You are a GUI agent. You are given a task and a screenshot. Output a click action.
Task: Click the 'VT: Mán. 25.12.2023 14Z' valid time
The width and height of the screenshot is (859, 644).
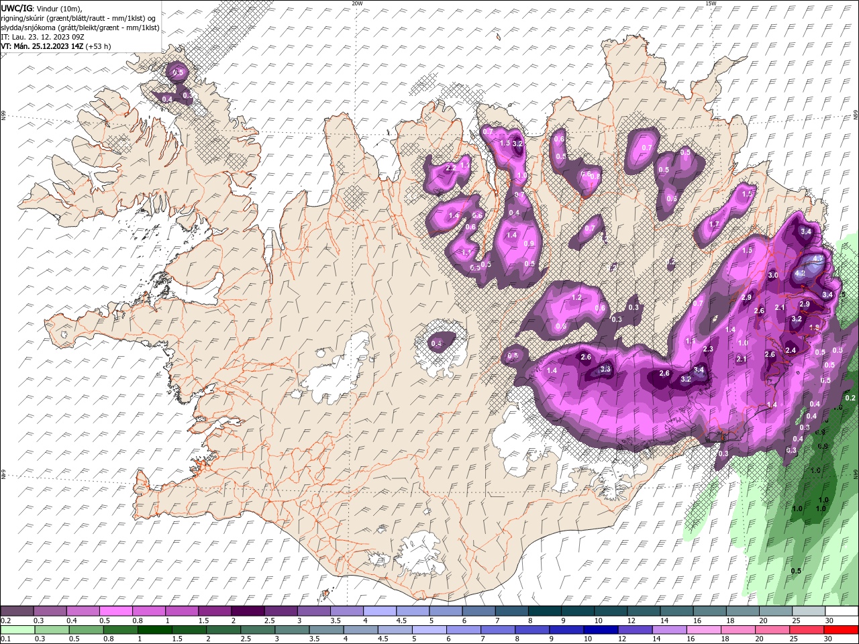coord(42,46)
